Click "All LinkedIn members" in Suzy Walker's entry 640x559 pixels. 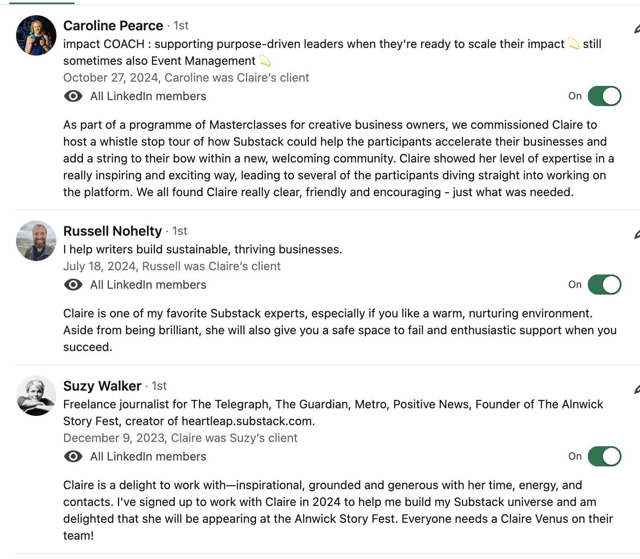(148, 457)
